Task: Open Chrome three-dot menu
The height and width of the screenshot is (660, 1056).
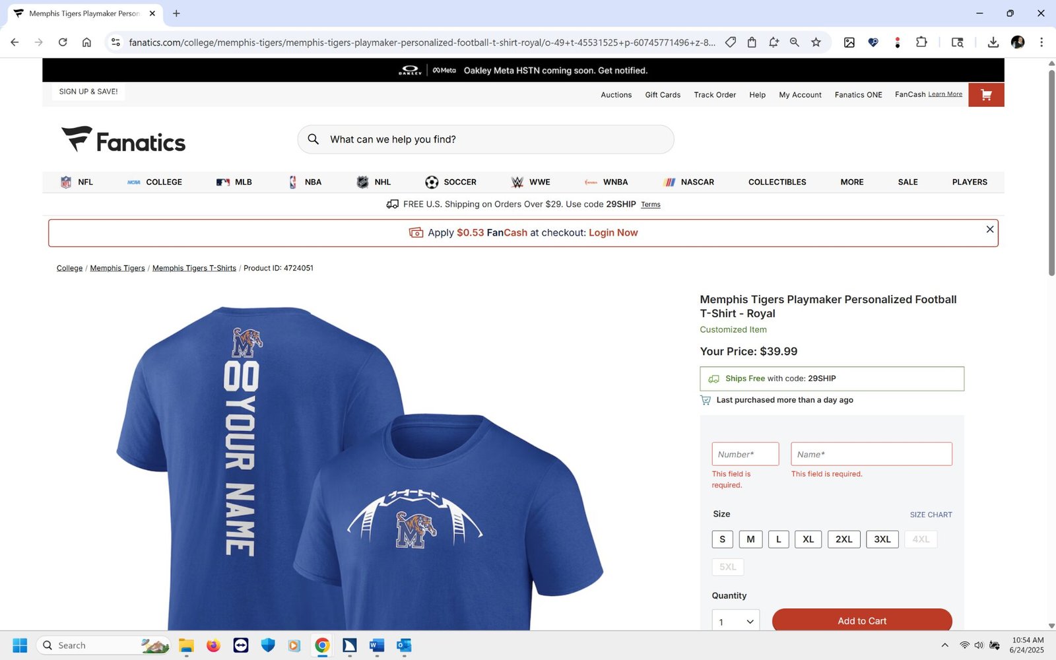Action: tap(1041, 42)
